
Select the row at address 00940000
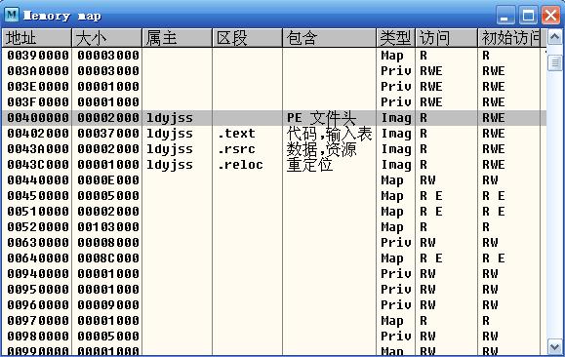[274, 274]
